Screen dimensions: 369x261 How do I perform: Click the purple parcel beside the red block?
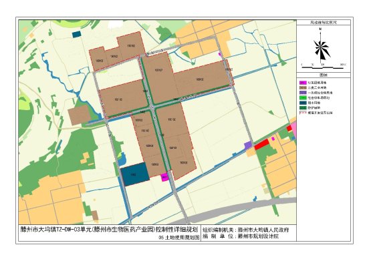coord(248,145)
